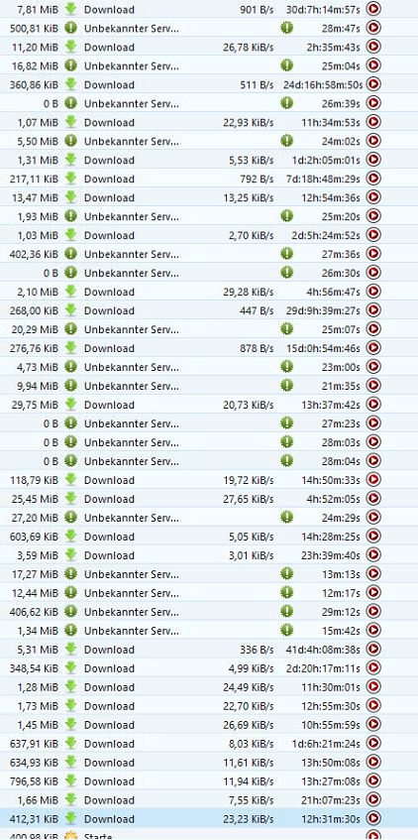Click the green status badge on the 28m:04s row
Viewport: 418px width, 840px height.
click(287, 461)
